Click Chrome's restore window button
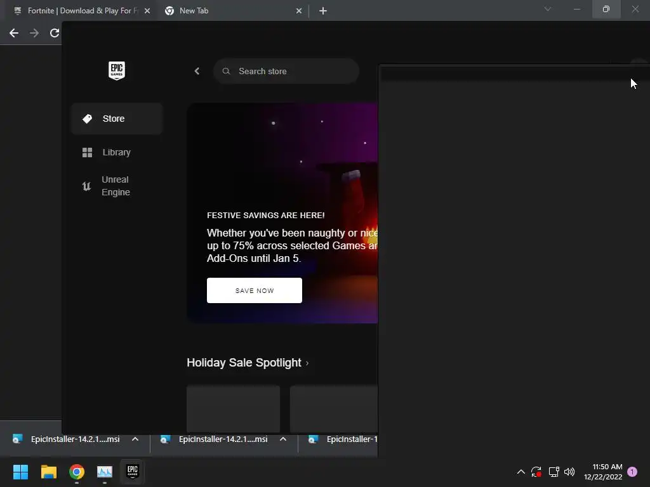Viewport: 650px width, 487px height. [606, 9]
